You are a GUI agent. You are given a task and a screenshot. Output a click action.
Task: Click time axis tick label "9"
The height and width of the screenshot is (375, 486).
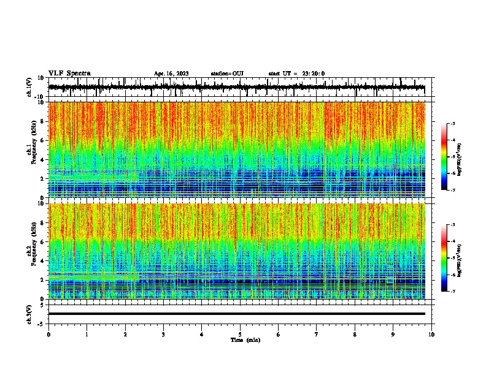tap(393, 335)
